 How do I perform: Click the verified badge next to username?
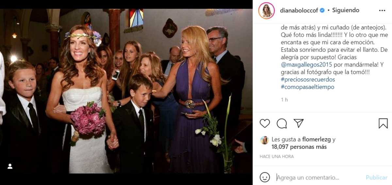[322, 10]
